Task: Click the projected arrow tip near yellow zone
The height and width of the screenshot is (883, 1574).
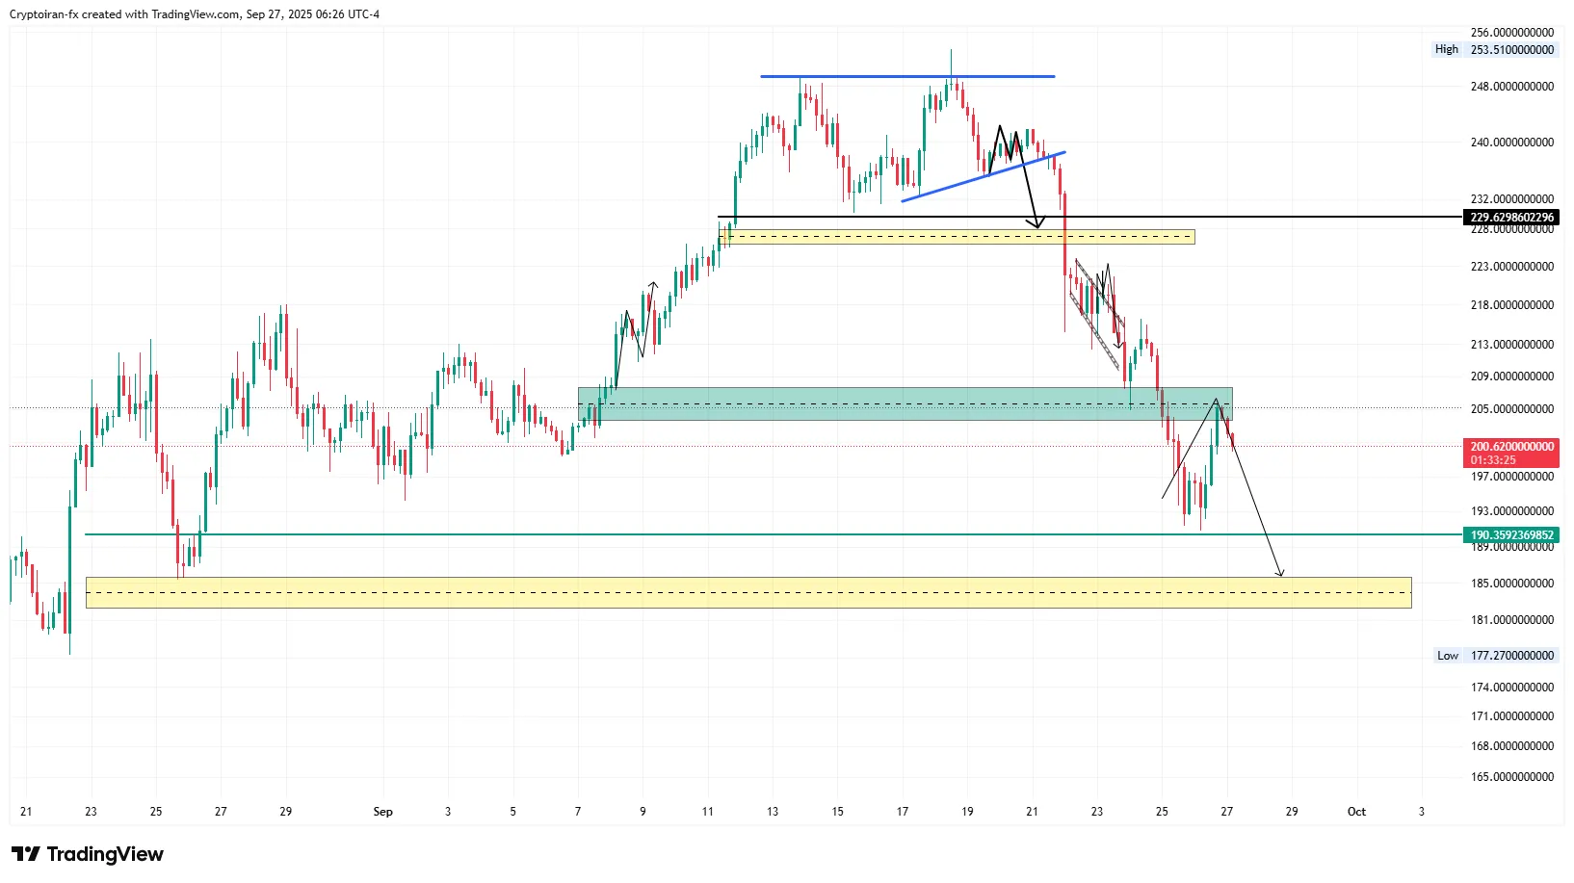Action: click(1280, 574)
